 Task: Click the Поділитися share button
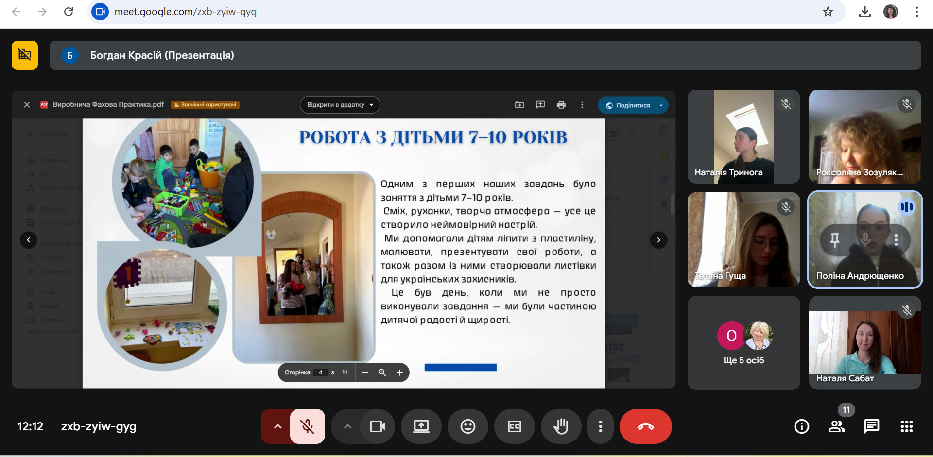[628, 105]
